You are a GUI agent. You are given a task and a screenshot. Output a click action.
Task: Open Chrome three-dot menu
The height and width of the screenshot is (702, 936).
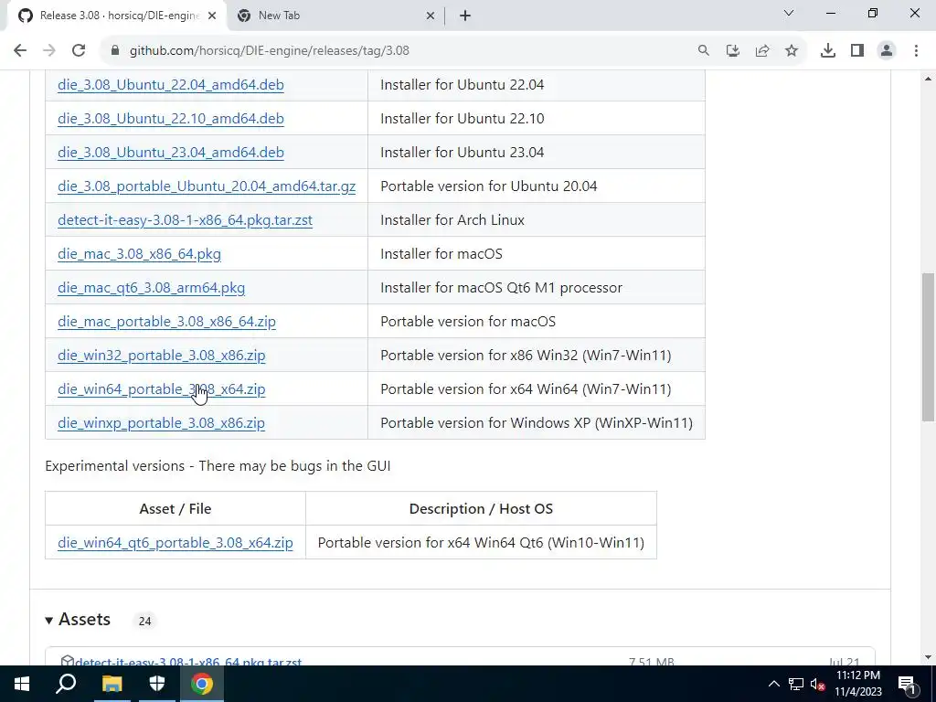916,51
